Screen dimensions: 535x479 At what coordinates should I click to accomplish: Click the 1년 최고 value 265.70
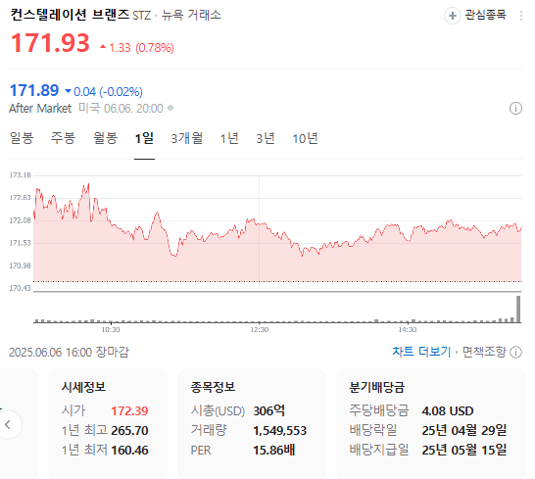(x=129, y=431)
